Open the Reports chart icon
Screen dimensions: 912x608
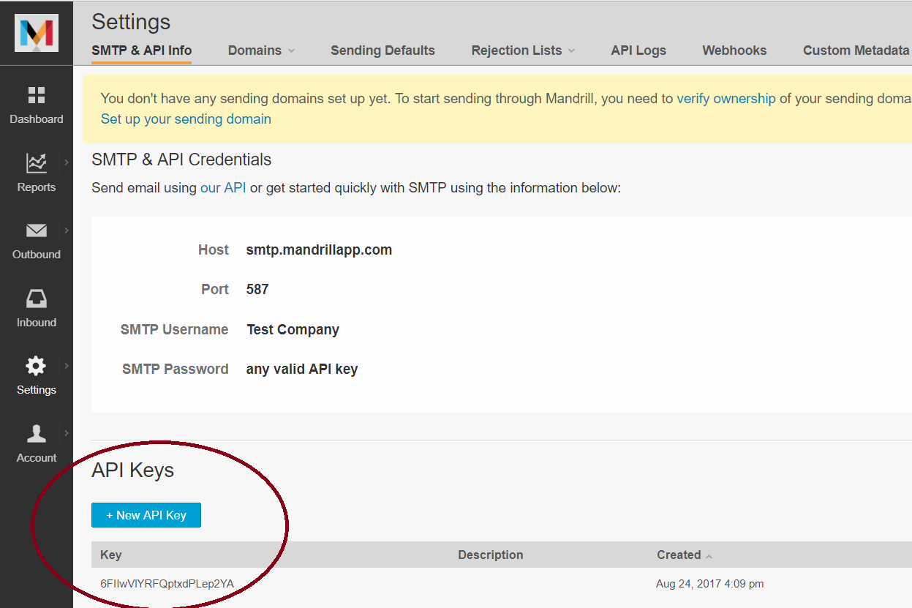37,163
